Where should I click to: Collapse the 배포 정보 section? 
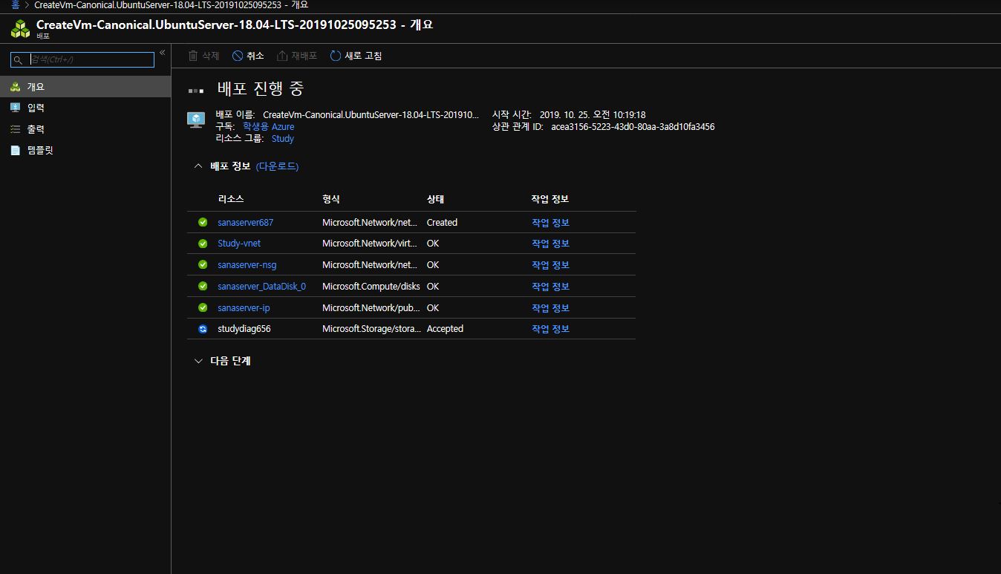click(198, 166)
